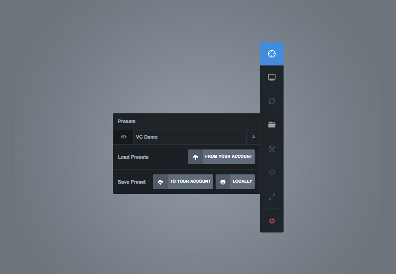Image resolution: width=396 pixels, height=274 pixels.
Task: Click the Load Presets label
Action: click(133, 157)
